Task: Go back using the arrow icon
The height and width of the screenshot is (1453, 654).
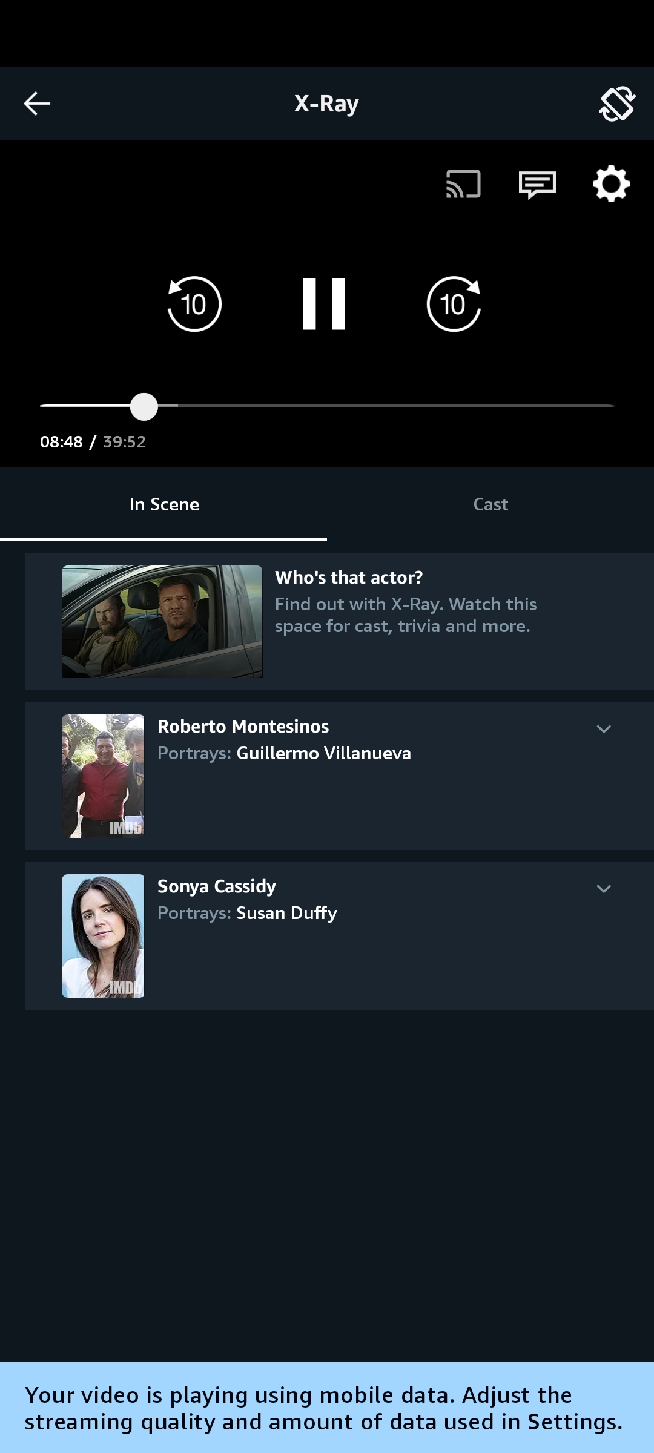Action: point(37,104)
